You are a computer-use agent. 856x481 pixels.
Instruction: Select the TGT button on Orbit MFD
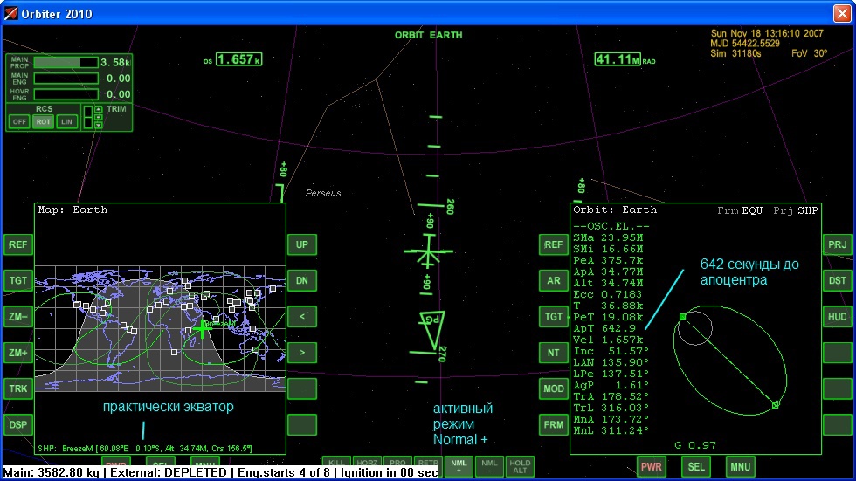click(553, 316)
